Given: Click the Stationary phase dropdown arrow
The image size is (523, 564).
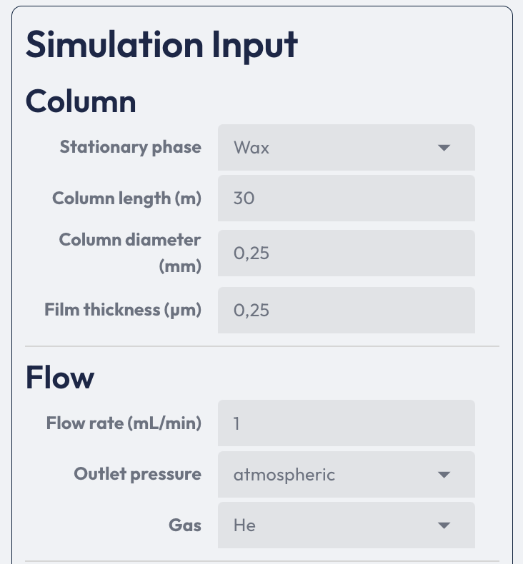Looking at the screenshot, I should click(444, 148).
